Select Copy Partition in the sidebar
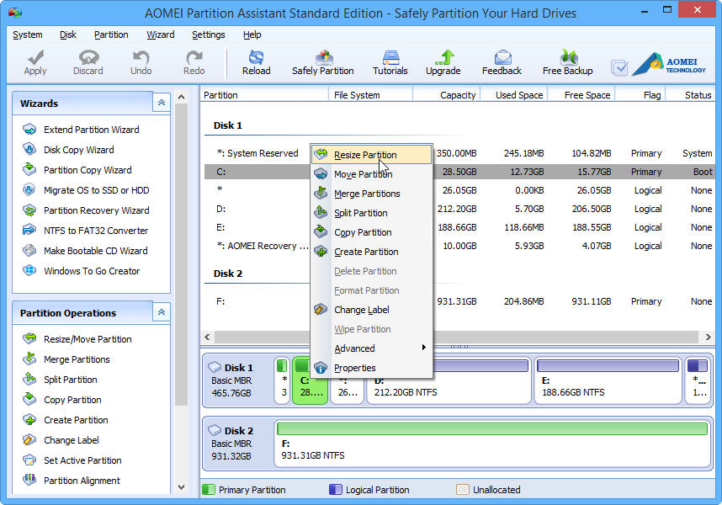The width and height of the screenshot is (722, 505). tap(72, 400)
